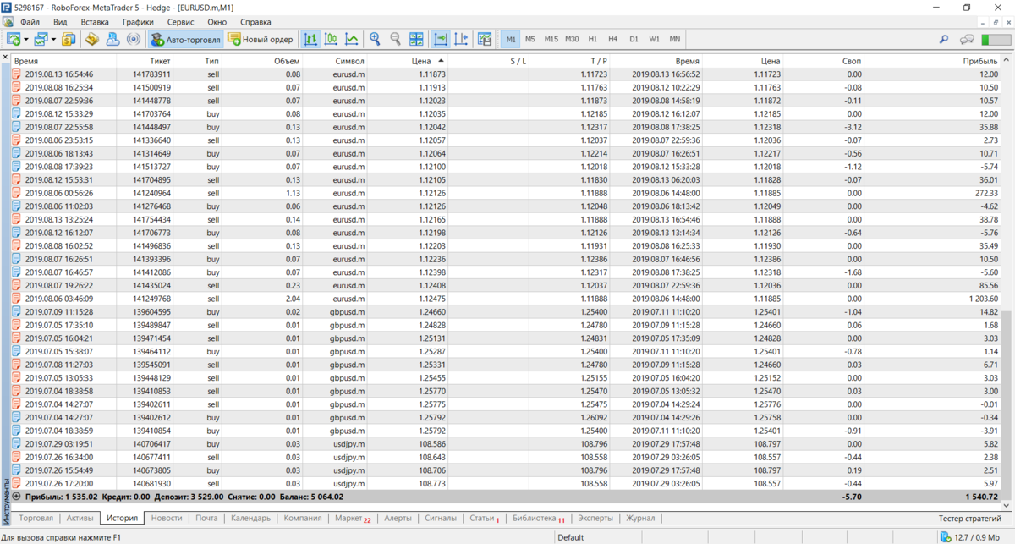The image size is (1015, 544).
Task: Open the Окно menu
Action: click(x=217, y=21)
